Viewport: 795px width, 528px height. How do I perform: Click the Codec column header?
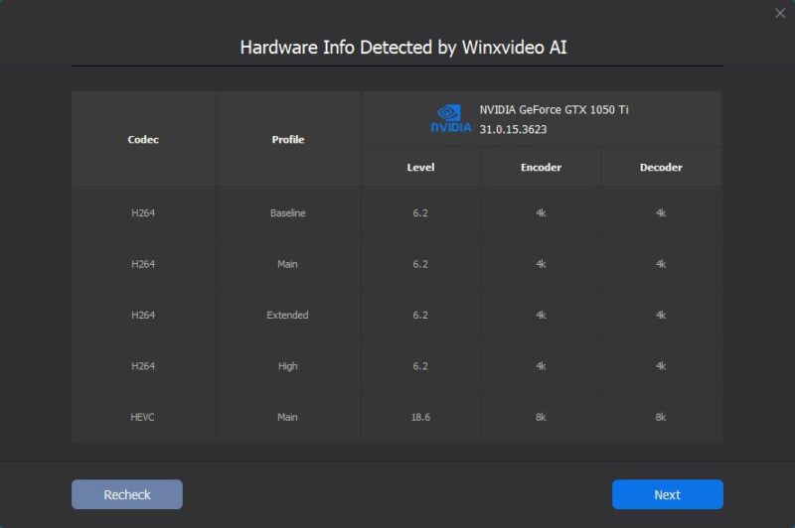coord(143,139)
